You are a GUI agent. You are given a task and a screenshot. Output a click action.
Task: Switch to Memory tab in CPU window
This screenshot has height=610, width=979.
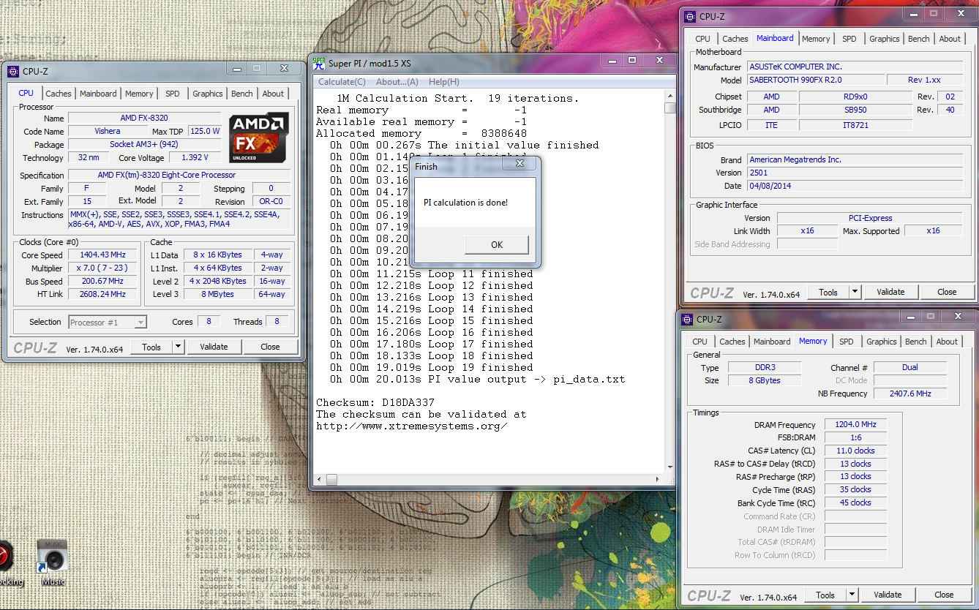139,94
